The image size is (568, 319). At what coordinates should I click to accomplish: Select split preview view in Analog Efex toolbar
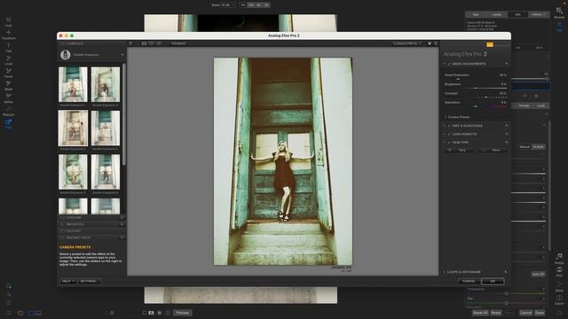[152, 43]
